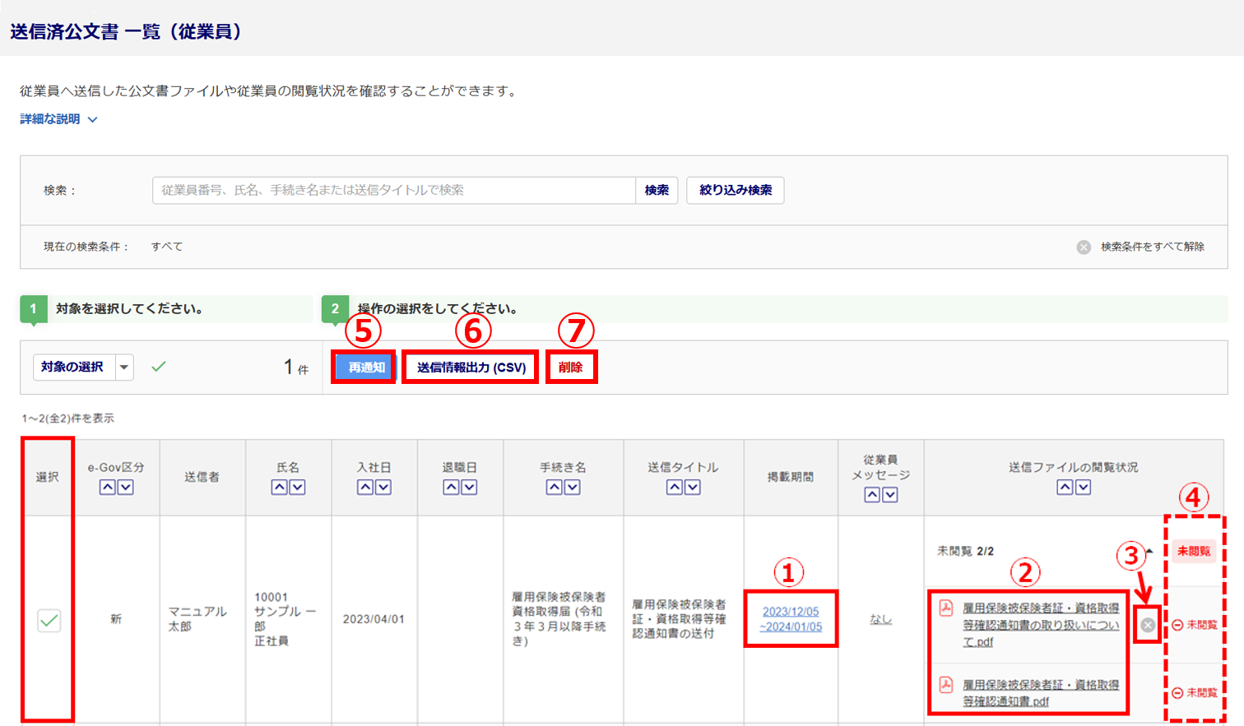
Task: Expand the 詳細な説明 section
Action: click(x=58, y=119)
